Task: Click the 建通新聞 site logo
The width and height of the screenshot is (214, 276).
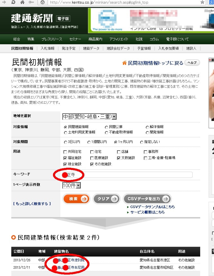Action: (x=32, y=18)
